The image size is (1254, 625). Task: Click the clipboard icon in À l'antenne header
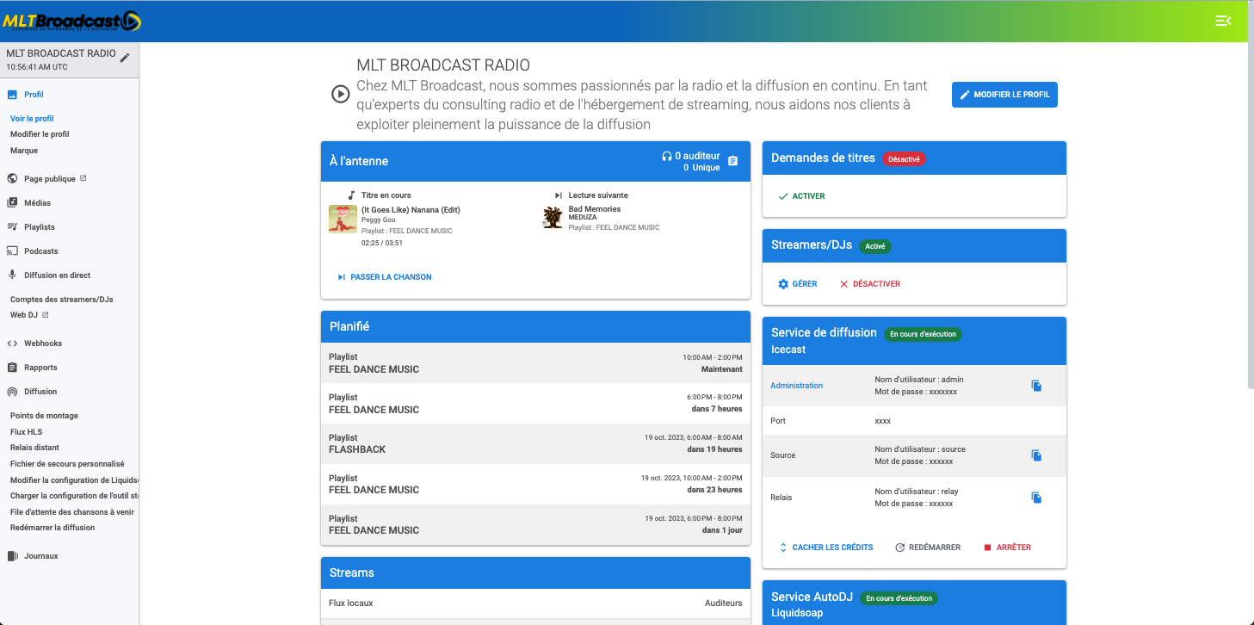[x=733, y=161]
